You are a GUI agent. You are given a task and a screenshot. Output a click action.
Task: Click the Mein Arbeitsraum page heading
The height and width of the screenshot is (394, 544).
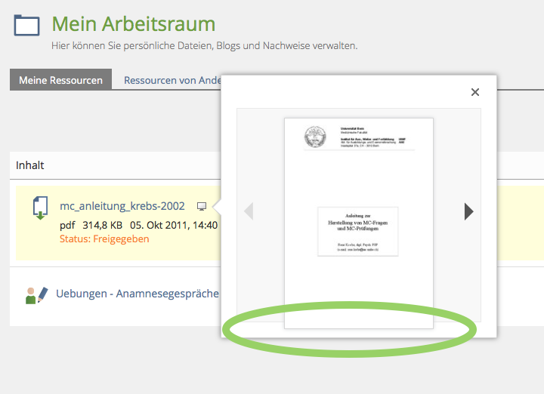coord(133,25)
